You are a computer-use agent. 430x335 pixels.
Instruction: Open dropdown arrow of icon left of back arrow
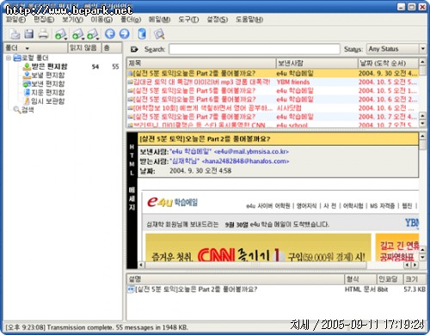98,38
